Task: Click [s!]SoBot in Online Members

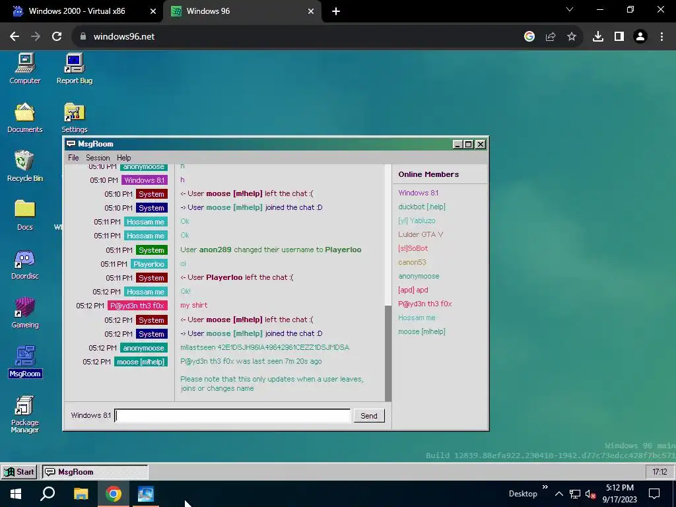Action: (413, 248)
